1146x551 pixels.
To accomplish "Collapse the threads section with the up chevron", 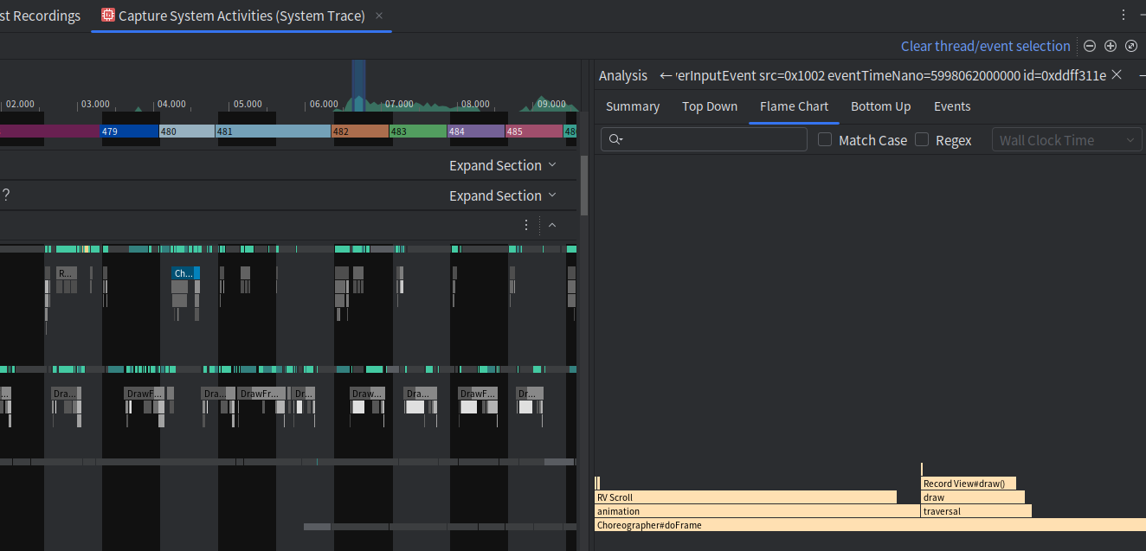I will click(552, 225).
